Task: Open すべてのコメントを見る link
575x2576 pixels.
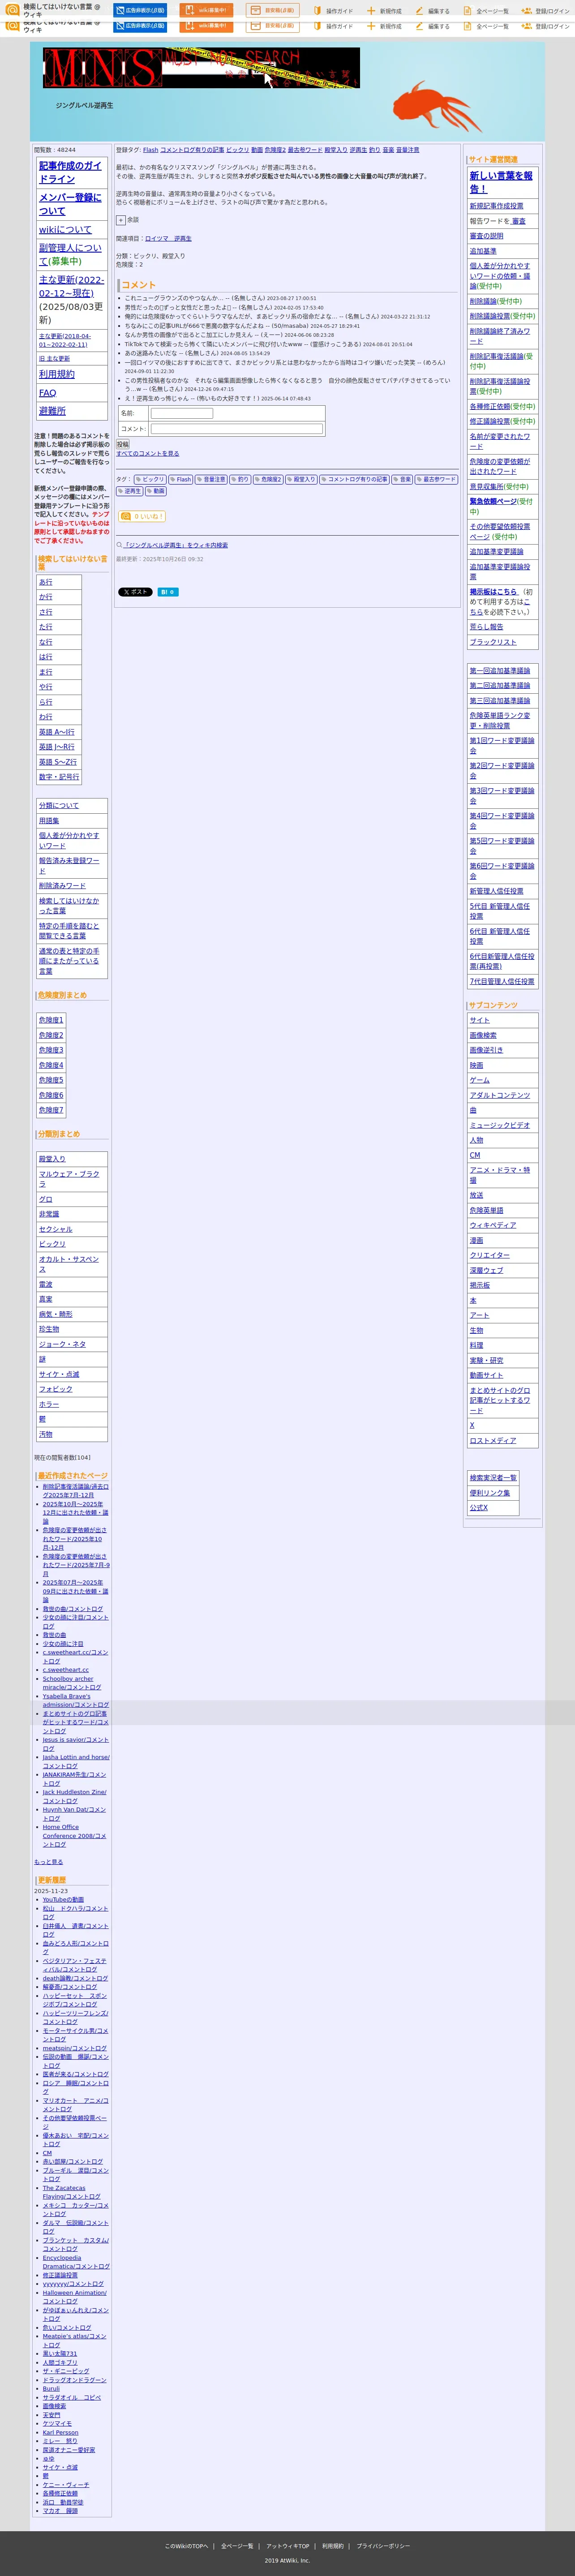Action: 147,453
